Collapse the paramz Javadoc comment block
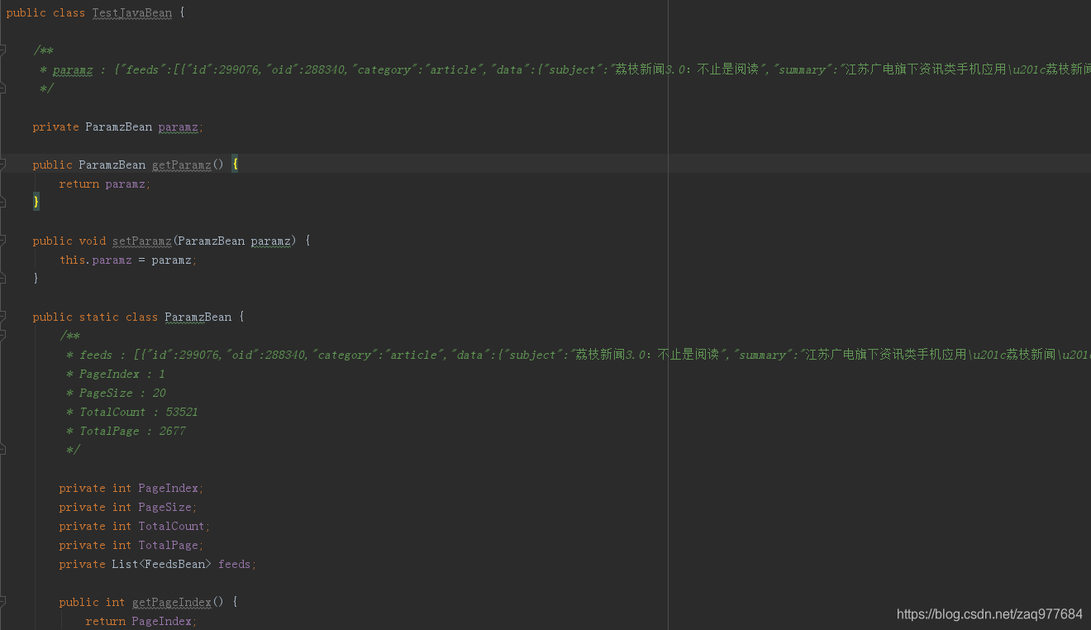Image resolution: width=1091 pixels, height=630 pixels. 3,50
